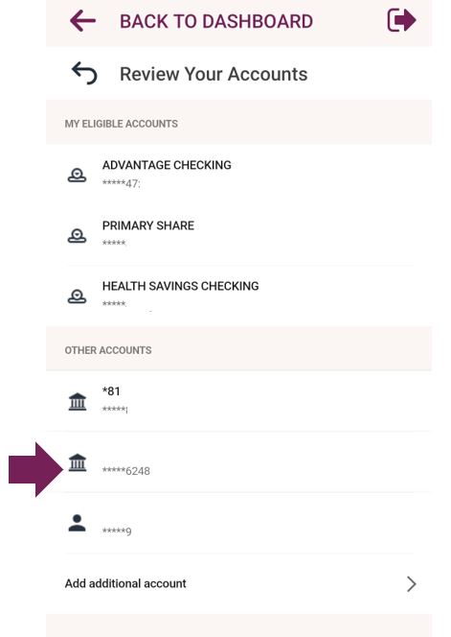Click the person icon in Other Accounts
Image resolution: width=451 pixels, height=637 pixels.
pyautogui.click(x=77, y=523)
